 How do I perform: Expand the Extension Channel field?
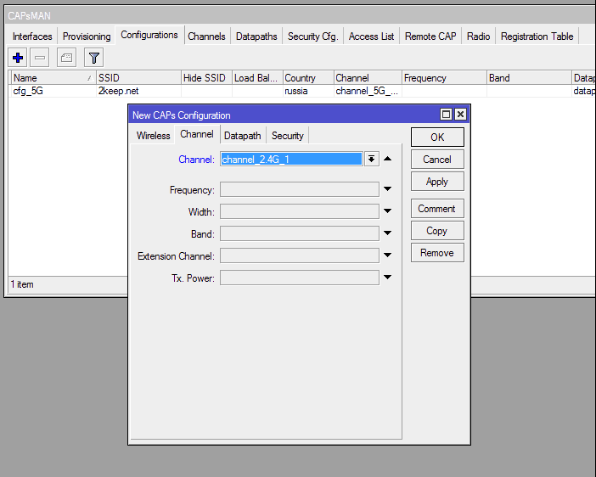[387, 255]
